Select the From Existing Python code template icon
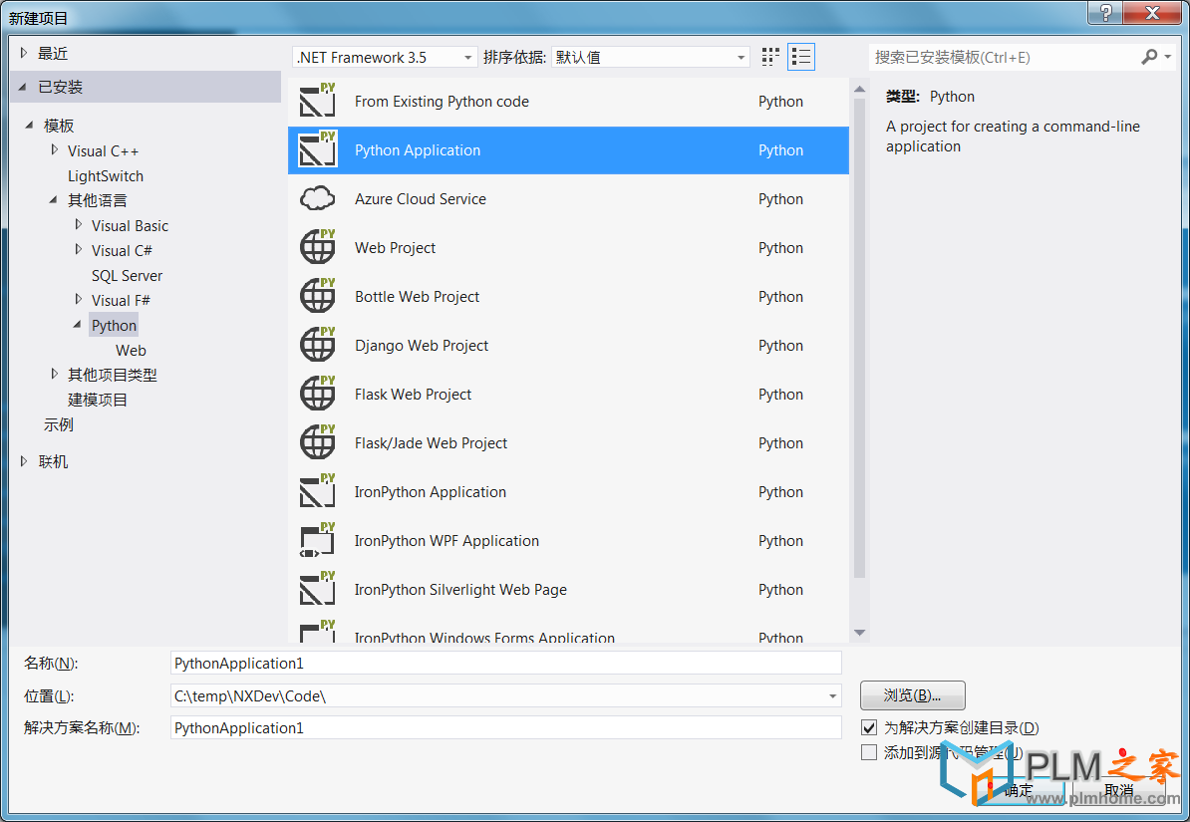This screenshot has height=822, width=1190. point(317,101)
